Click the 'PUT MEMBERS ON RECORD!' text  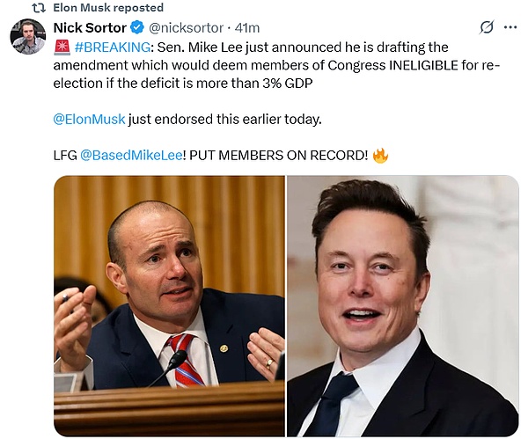pyautogui.click(x=279, y=155)
